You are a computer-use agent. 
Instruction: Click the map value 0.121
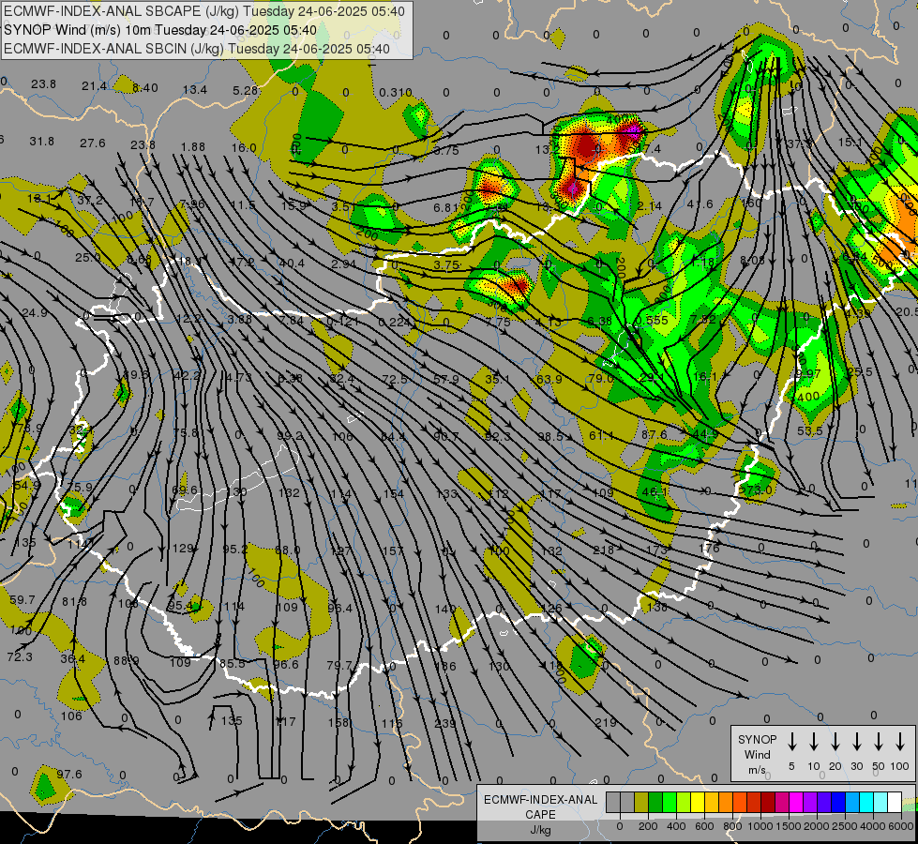click(342, 322)
